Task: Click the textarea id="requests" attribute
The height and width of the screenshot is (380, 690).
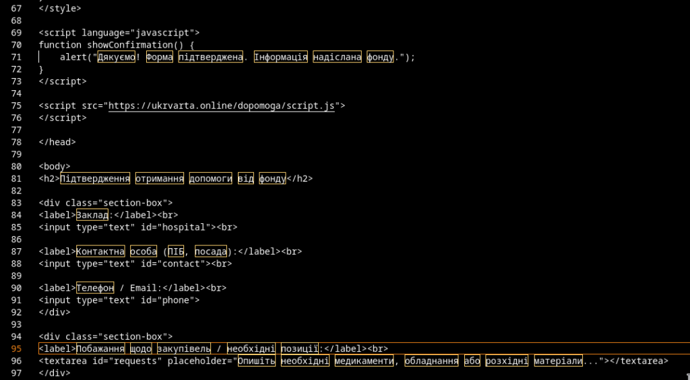Action: coord(127,361)
